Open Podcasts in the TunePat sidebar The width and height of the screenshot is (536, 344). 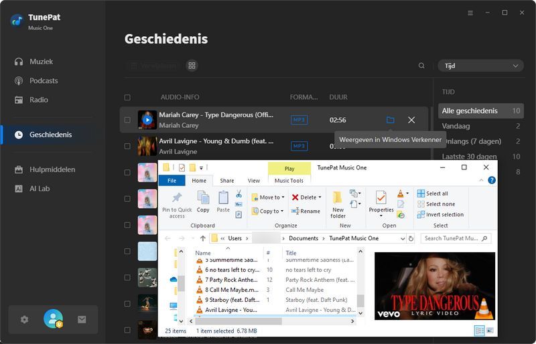coord(37,80)
